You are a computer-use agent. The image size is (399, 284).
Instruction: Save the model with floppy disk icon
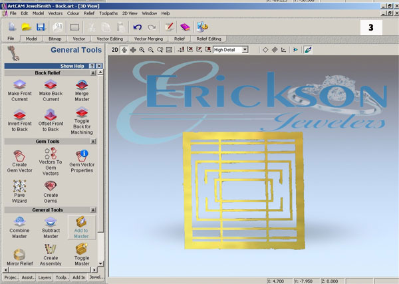pos(41,27)
